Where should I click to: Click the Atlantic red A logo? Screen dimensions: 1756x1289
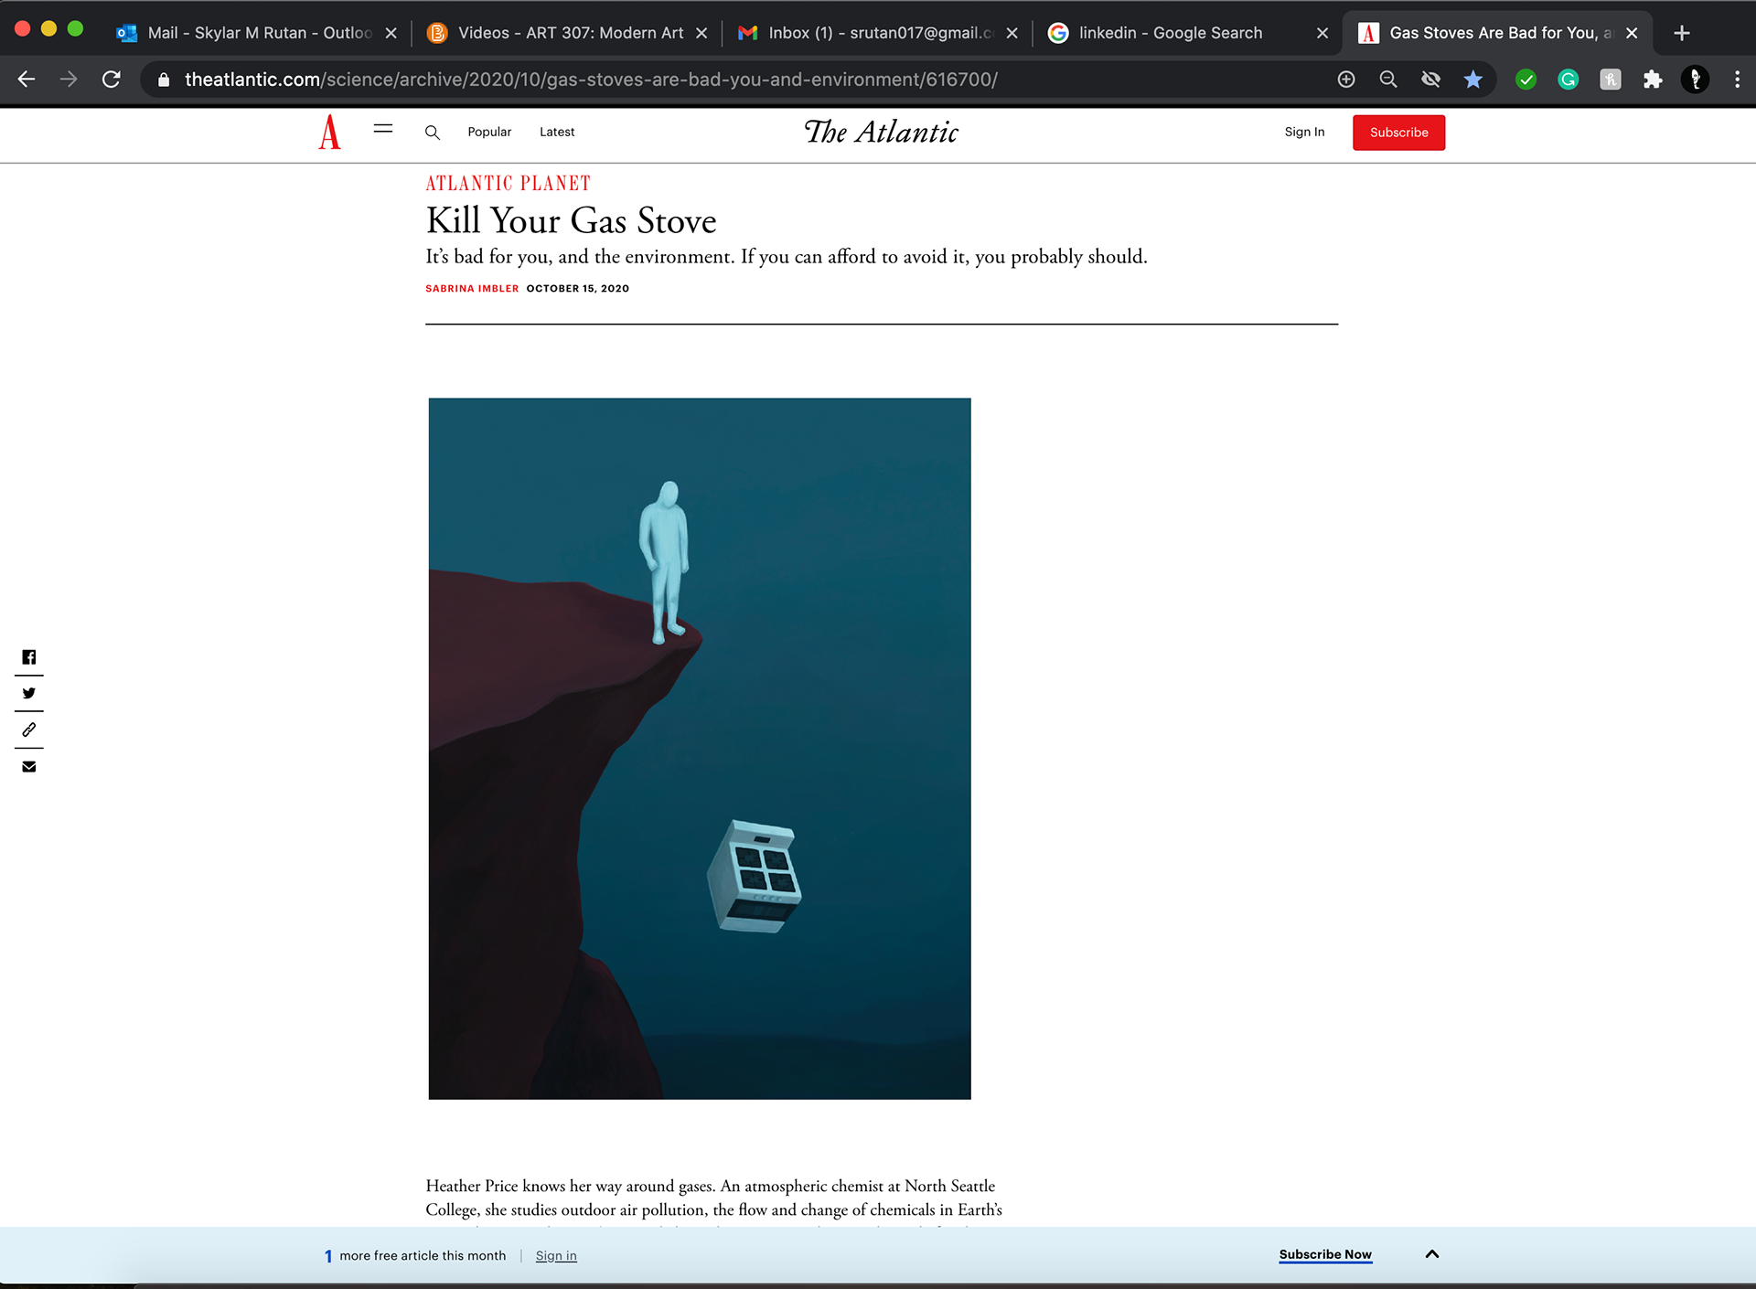pyautogui.click(x=329, y=133)
